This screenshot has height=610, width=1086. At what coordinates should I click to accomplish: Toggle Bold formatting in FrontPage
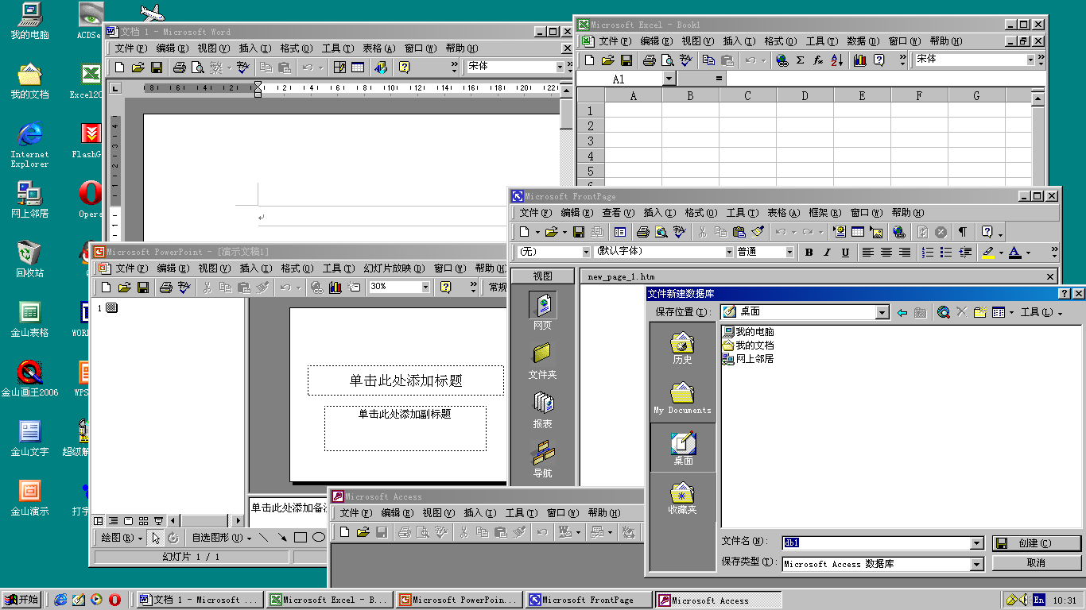809,253
